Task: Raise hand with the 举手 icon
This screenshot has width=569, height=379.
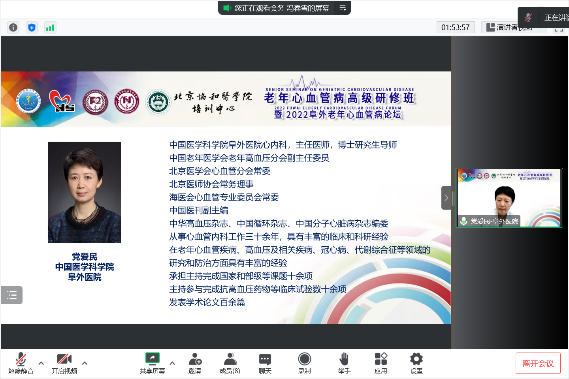Action: pyautogui.click(x=344, y=363)
